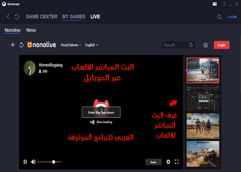Switch to the GAME CENTER tab
Screen dimensions: 241x172
point(42,17)
